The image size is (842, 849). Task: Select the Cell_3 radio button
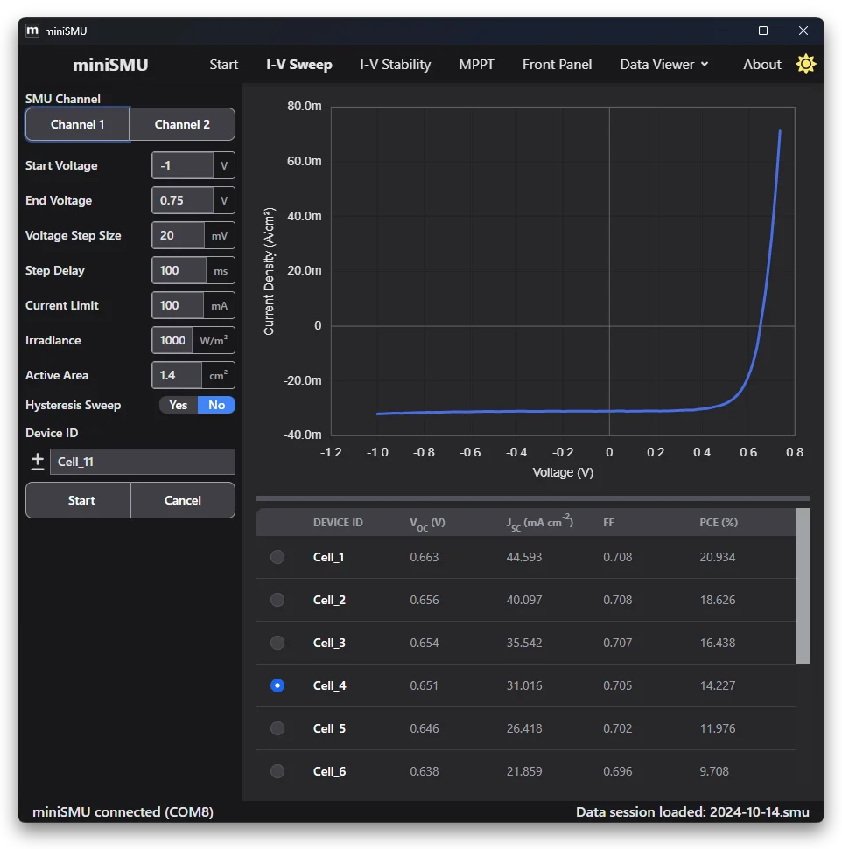[277, 643]
